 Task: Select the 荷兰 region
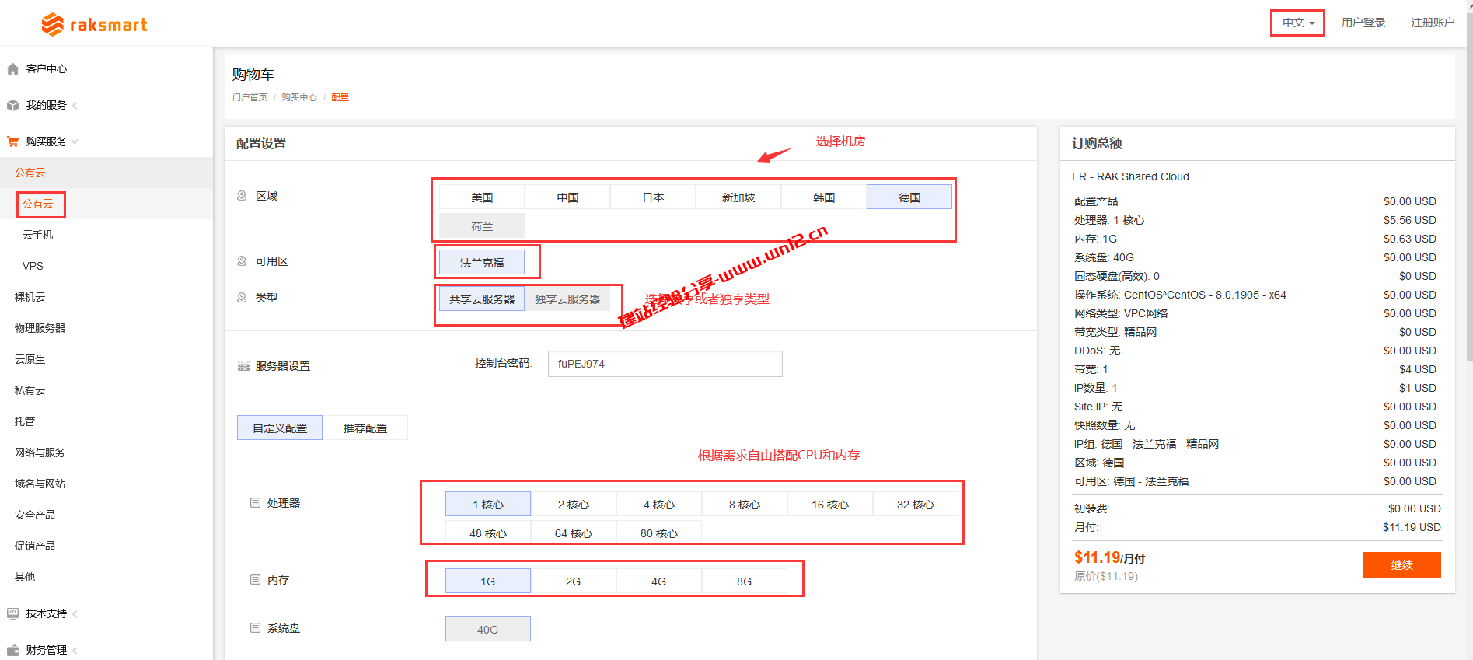click(482, 226)
